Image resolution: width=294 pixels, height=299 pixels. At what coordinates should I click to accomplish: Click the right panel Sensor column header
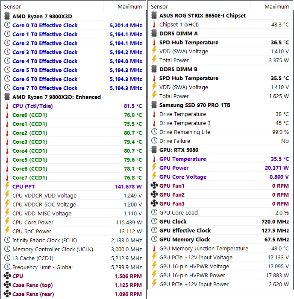click(x=200, y=6)
